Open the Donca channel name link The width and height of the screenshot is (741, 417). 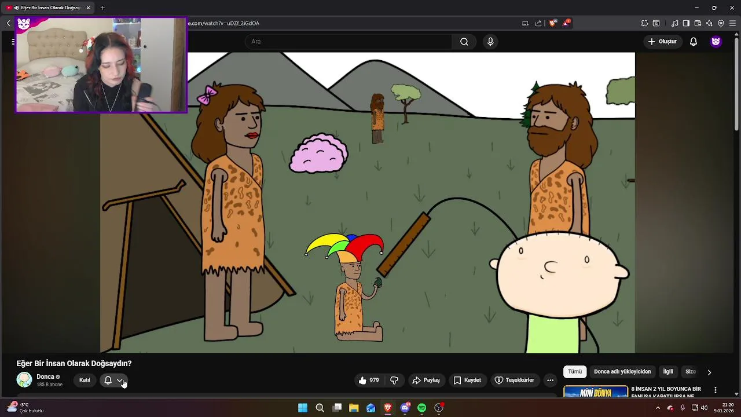pyautogui.click(x=45, y=376)
